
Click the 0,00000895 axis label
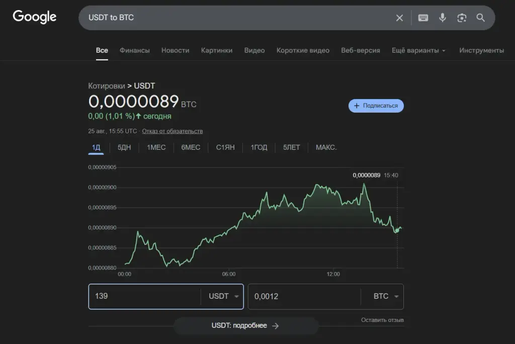point(102,208)
